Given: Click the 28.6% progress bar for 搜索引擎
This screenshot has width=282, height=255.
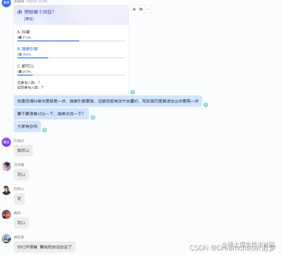Looking at the screenshot, I should tap(71, 58).
